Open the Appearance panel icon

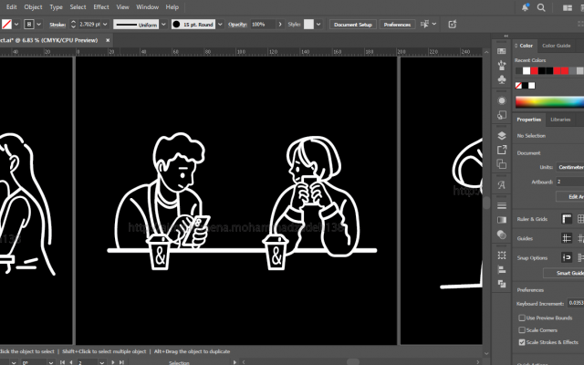click(x=502, y=100)
